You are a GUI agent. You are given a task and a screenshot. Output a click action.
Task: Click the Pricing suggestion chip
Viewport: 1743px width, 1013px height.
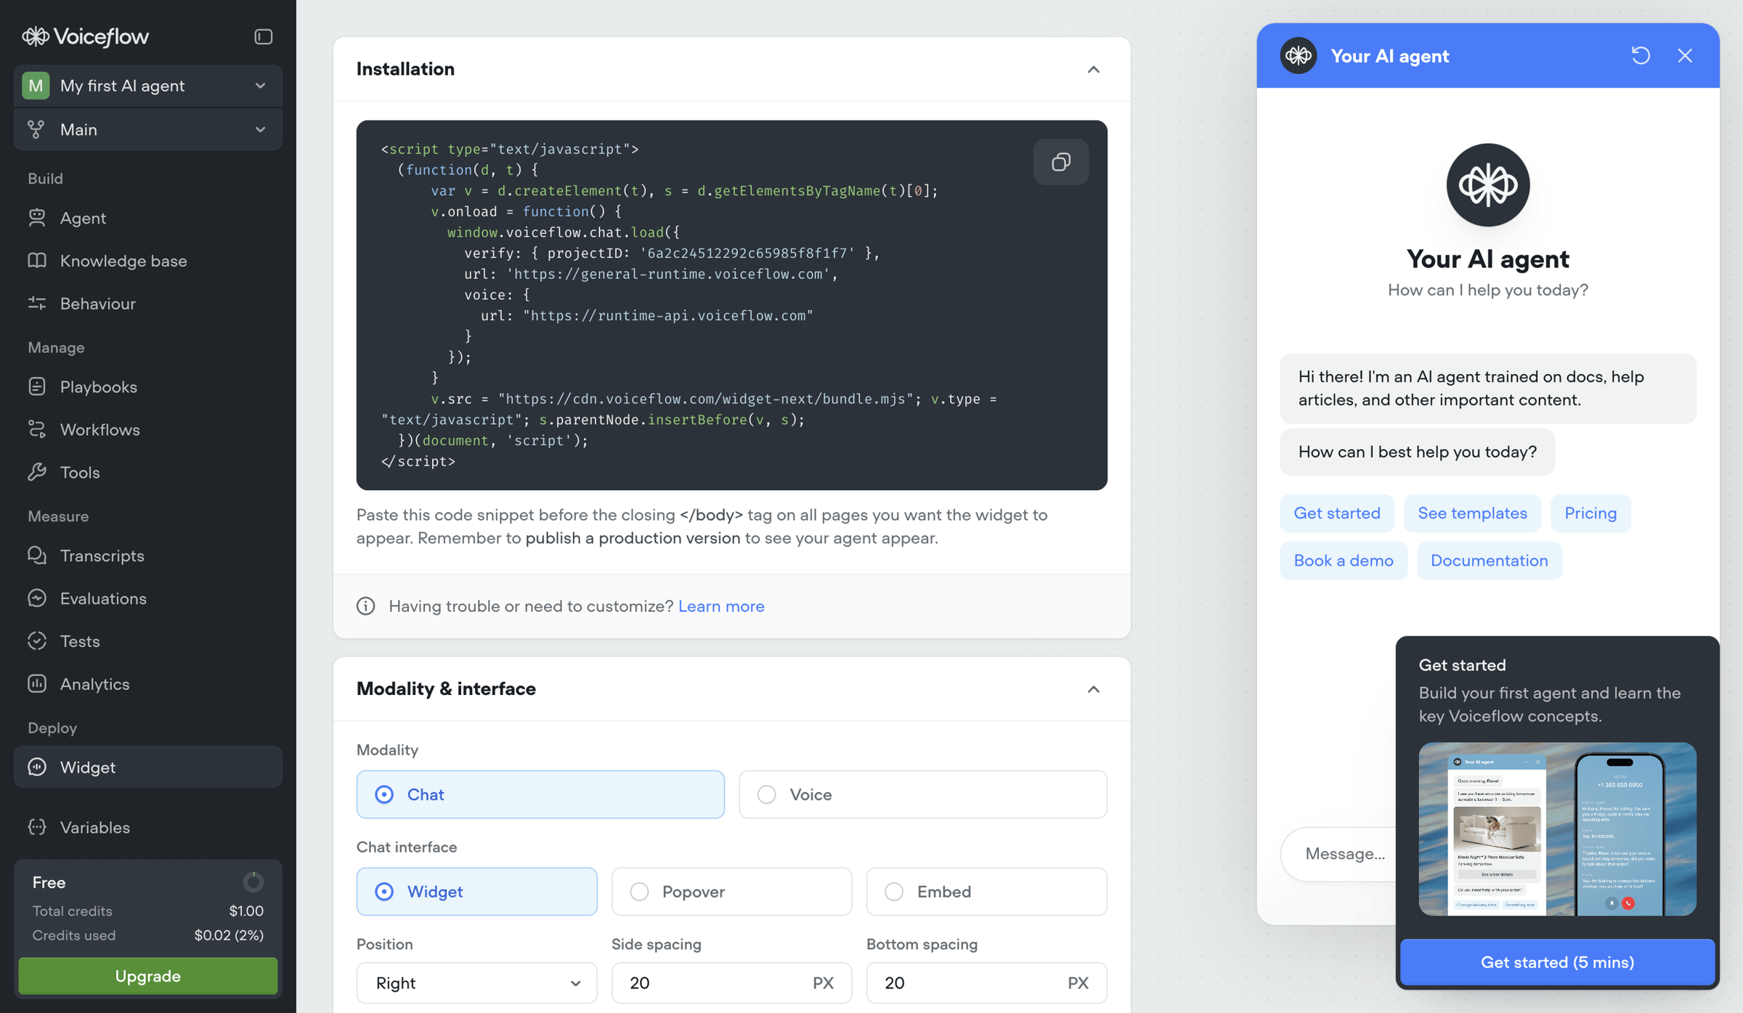(1590, 513)
